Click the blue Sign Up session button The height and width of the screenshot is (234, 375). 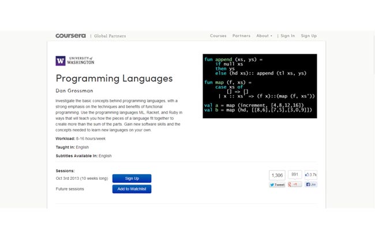[132, 178]
